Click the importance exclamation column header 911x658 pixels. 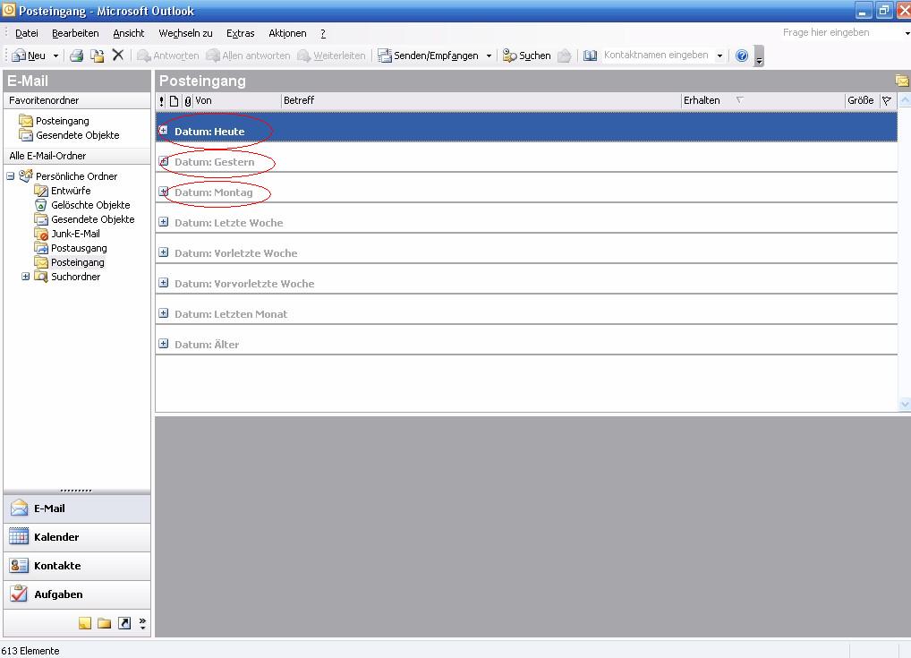click(161, 101)
